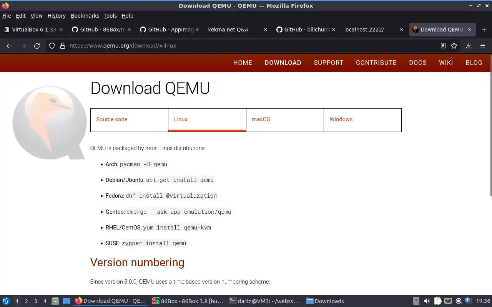Go to QEMU HOME page
The width and height of the screenshot is (492, 307).
click(243, 63)
